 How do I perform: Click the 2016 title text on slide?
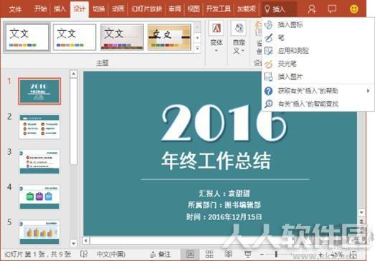point(224,123)
